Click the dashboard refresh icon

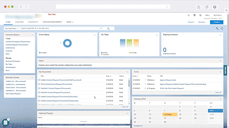point(222,28)
